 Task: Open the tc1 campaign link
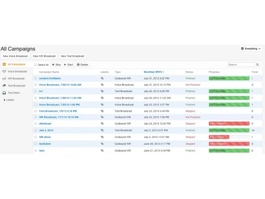pyautogui.click(x=41, y=91)
